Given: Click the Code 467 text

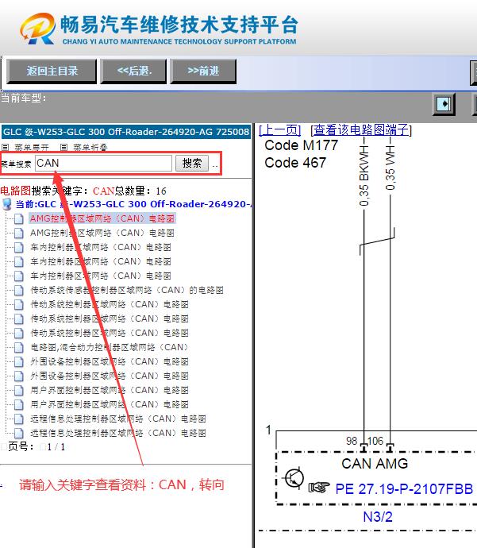Looking at the screenshot, I should [x=295, y=163].
